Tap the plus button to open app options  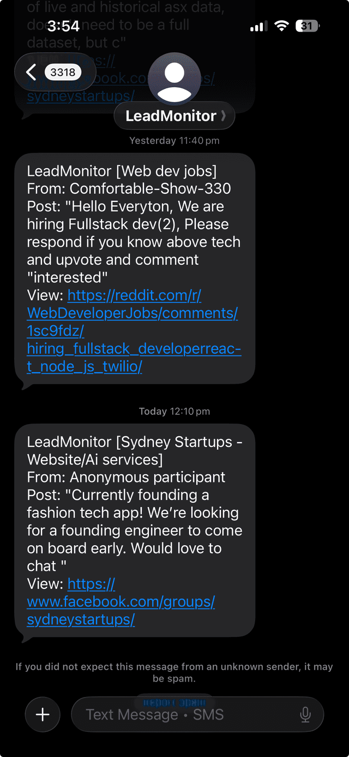(x=42, y=714)
